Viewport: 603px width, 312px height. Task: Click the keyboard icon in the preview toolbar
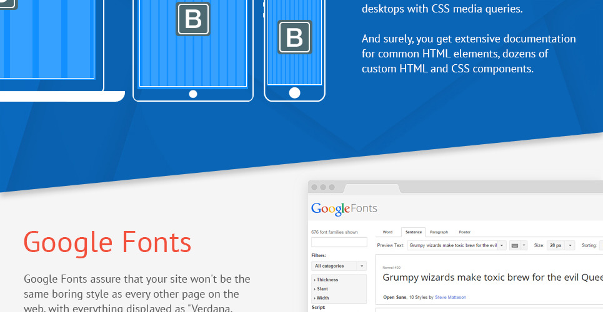[x=515, y=245]
